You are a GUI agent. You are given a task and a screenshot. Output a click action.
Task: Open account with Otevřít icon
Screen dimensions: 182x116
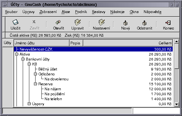58,22
